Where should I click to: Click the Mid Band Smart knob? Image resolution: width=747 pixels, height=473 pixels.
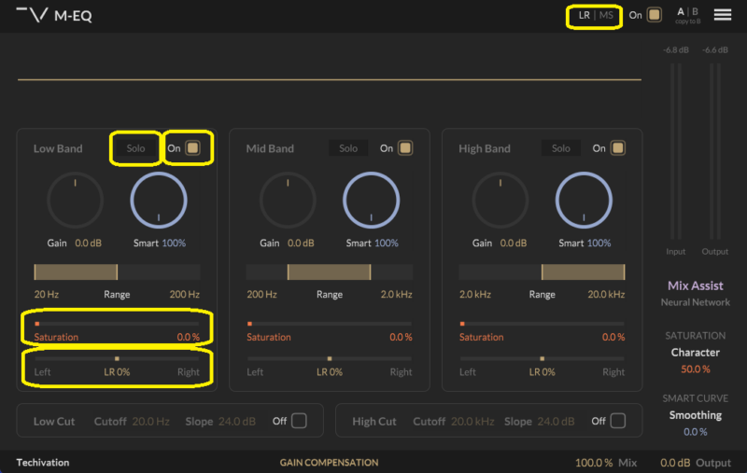pos(371,202)
